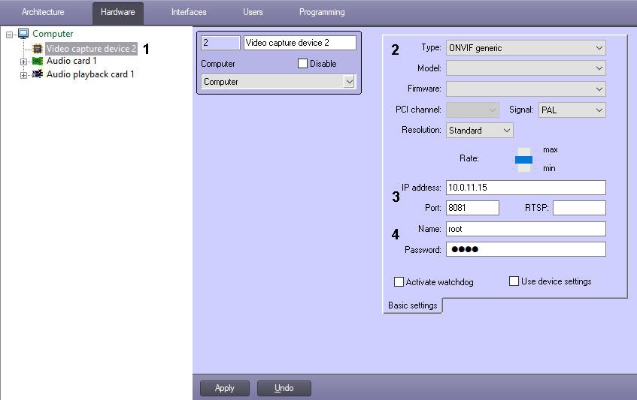This screenshot has width=637, height=400.
Task: Click the IP address input field
Action: [526, 188]
